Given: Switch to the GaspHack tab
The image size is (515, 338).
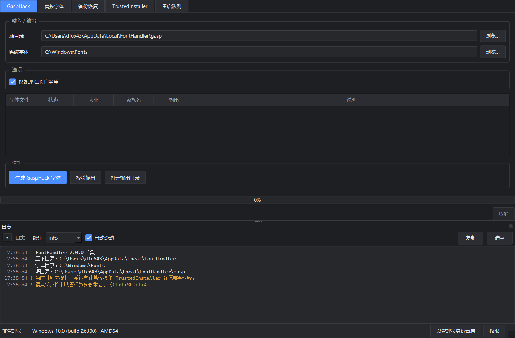Looking at the screenshot, I should pos(19,6).
